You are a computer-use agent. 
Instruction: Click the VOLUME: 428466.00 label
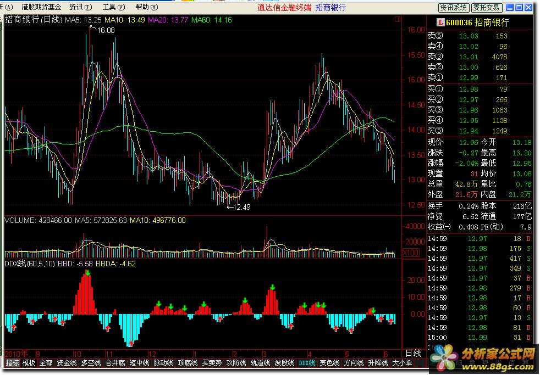[x=38, y=220]
